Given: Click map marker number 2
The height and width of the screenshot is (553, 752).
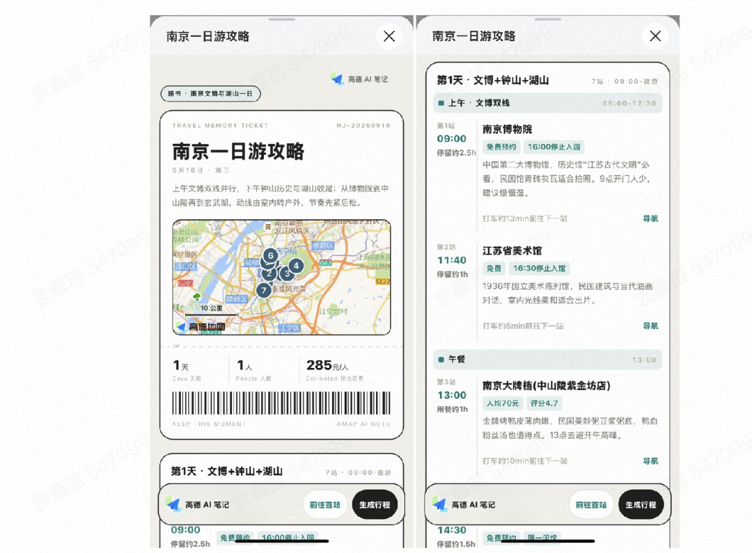Looking at the screenshot, I should 269,273.
